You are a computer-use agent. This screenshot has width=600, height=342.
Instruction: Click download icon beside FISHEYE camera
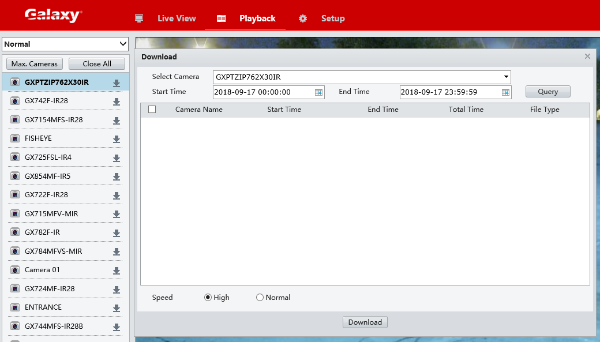tap(117, 139)
